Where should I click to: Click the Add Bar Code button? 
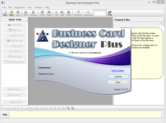coord(14,41)
